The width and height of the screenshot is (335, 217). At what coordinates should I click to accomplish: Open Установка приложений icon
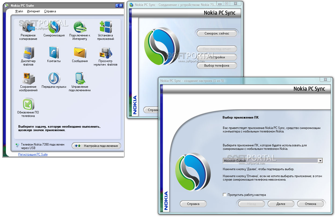coord(106,27)
